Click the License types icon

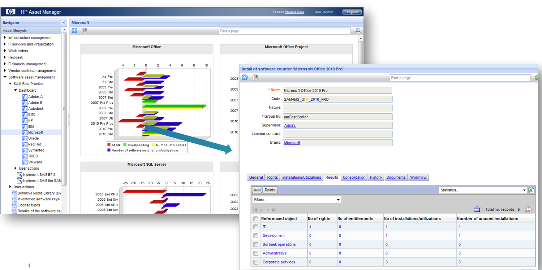click(14, 205)
